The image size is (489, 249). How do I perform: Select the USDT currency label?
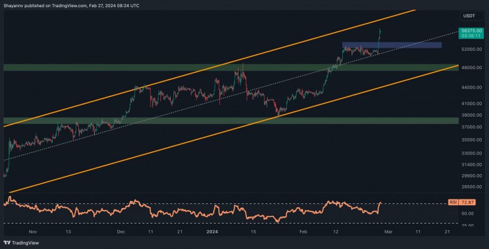pyautogui.click(x=467, y=16)
